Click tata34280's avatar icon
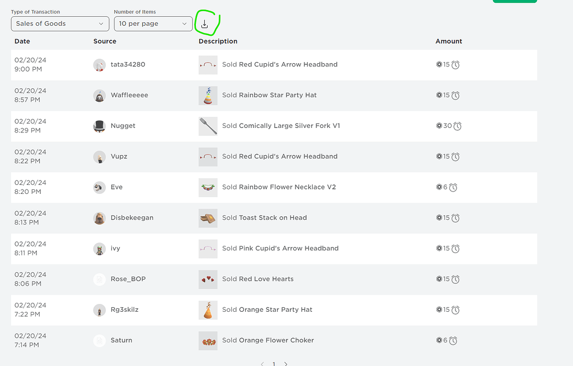 click(x=99, y=65)
